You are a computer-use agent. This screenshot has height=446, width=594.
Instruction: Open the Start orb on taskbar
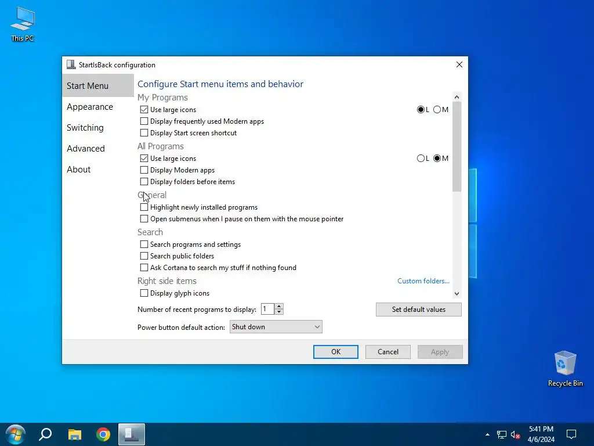[x=15, y=434]
